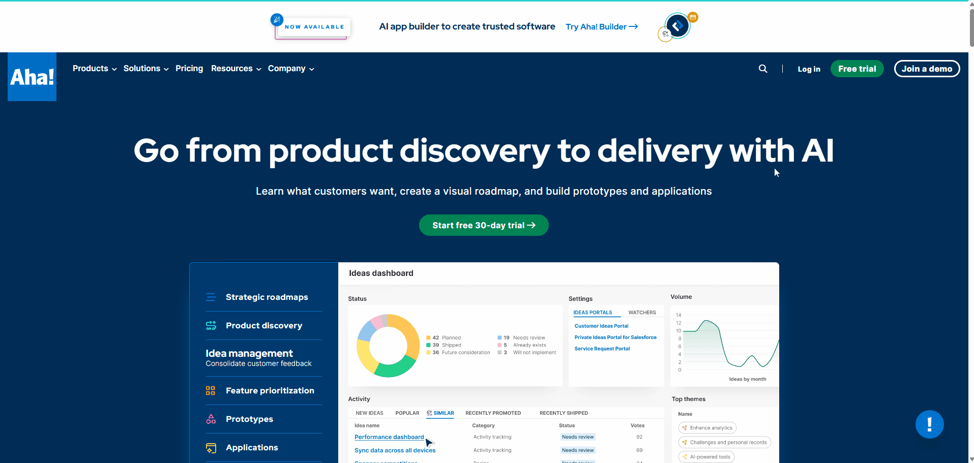Click the Shipped legend color swatch
Viewport: 974px width, 463px height.
[x=428, y=345]
